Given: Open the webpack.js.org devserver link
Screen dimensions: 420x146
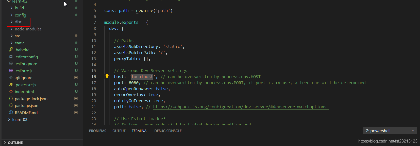Looking at the screenshot, I should 241,107.
